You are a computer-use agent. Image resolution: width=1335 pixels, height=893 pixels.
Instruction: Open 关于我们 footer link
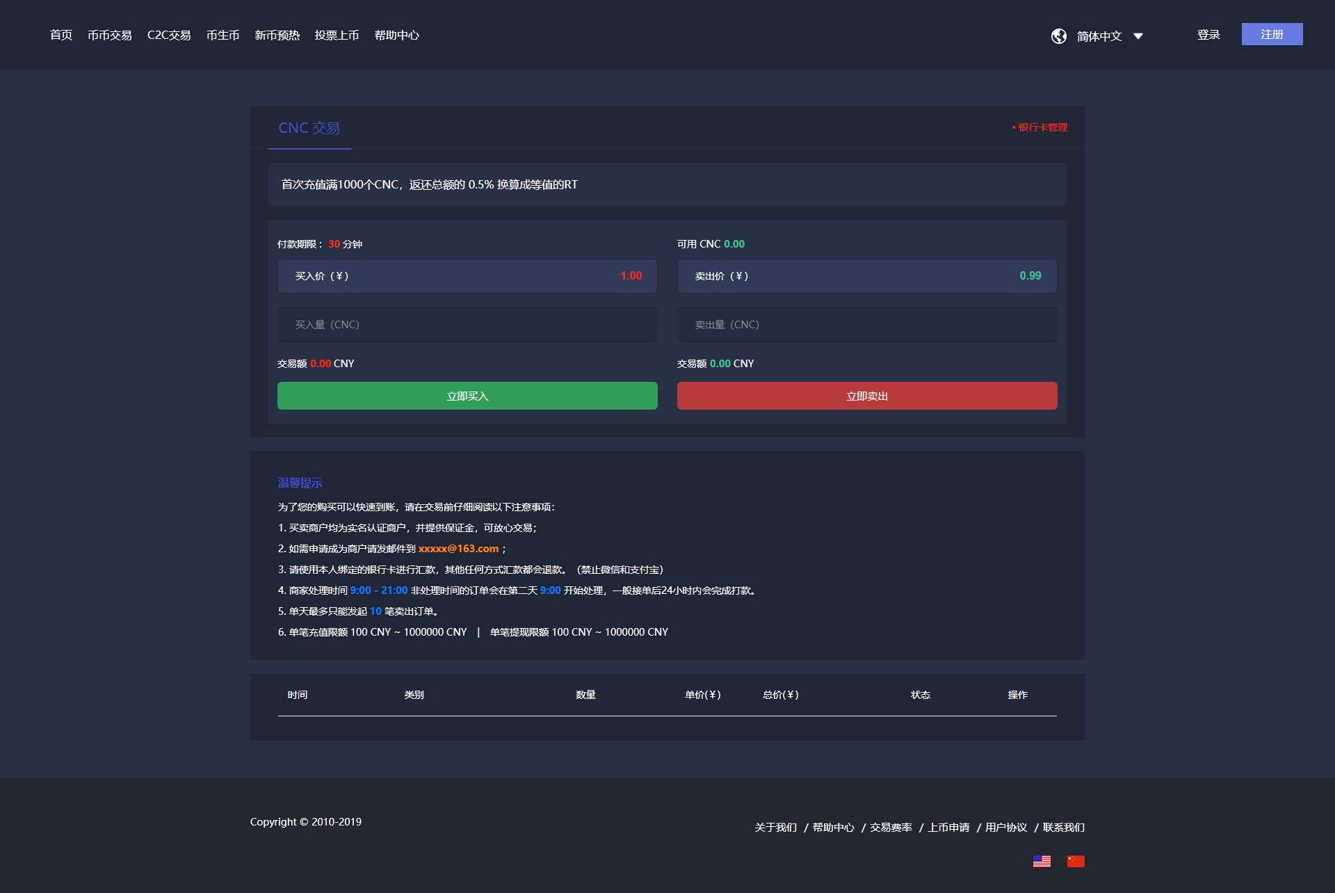[775, 827]
